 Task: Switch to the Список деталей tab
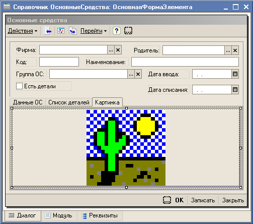point(69,102)
